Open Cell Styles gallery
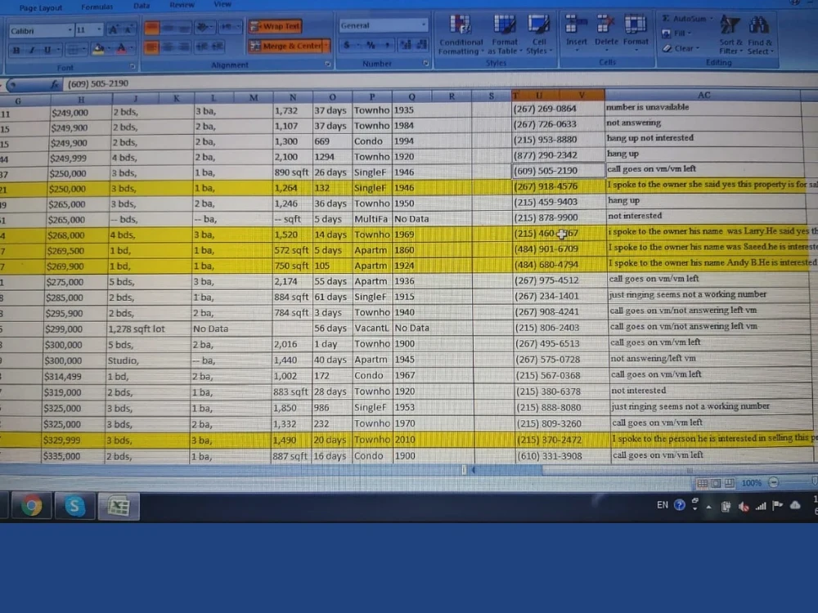Screen dimensions: 818x613 (538, 34)
